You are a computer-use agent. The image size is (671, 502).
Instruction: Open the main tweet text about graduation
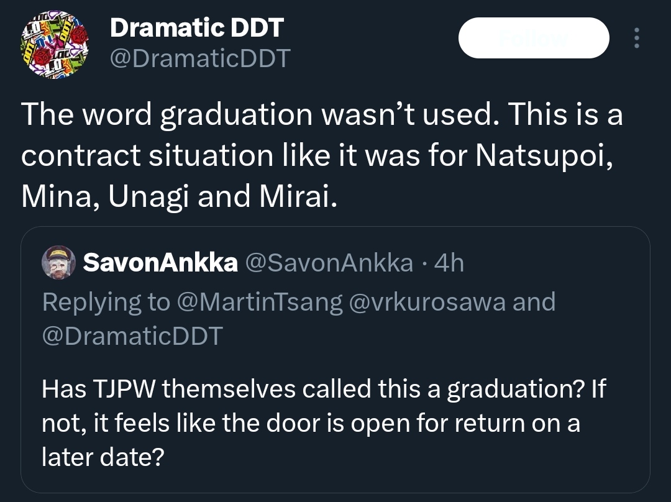pyautogui.click(x=322, y=155)
